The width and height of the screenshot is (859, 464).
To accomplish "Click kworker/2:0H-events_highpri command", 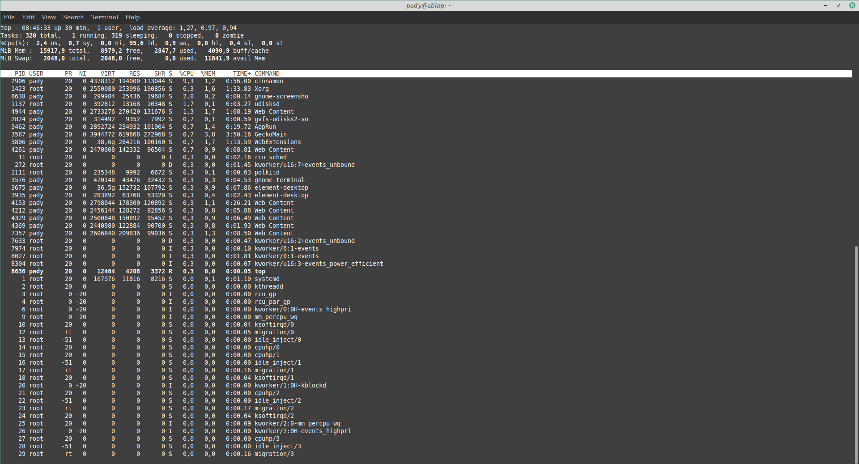I will pyautogui.click(x=303, y=431).
